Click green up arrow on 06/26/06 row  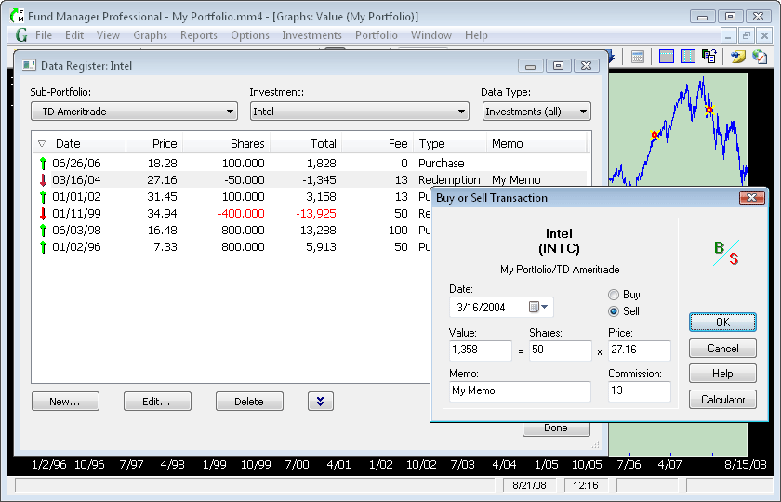coord(43,163)
